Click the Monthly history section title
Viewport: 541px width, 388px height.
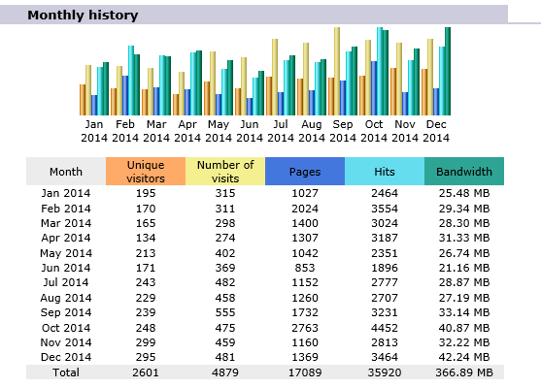tap(83, 16)
